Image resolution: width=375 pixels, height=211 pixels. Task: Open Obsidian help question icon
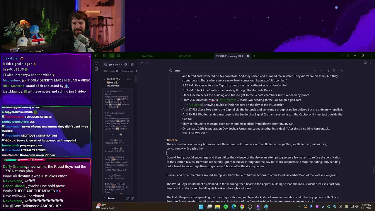pyautogui.click(x=127, y=198)
